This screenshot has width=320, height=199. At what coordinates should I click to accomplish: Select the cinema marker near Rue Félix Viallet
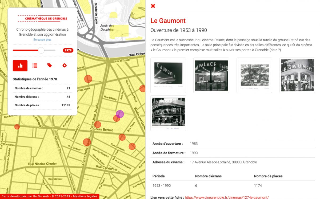[x=88, y=79]
